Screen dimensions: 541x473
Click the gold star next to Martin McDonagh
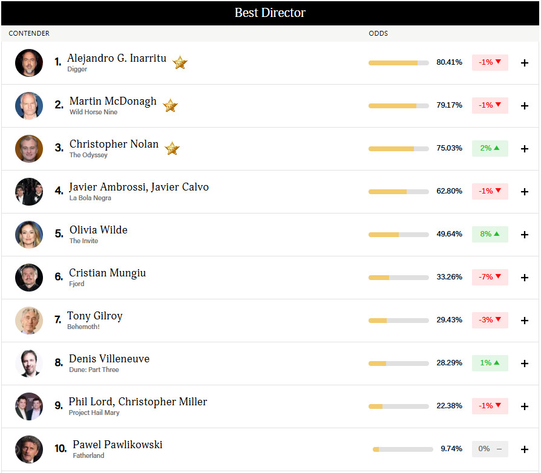[x=170, y=105]
